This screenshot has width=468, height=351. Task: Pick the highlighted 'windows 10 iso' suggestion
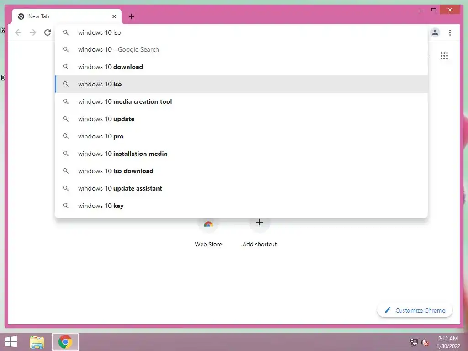[241, 84]
